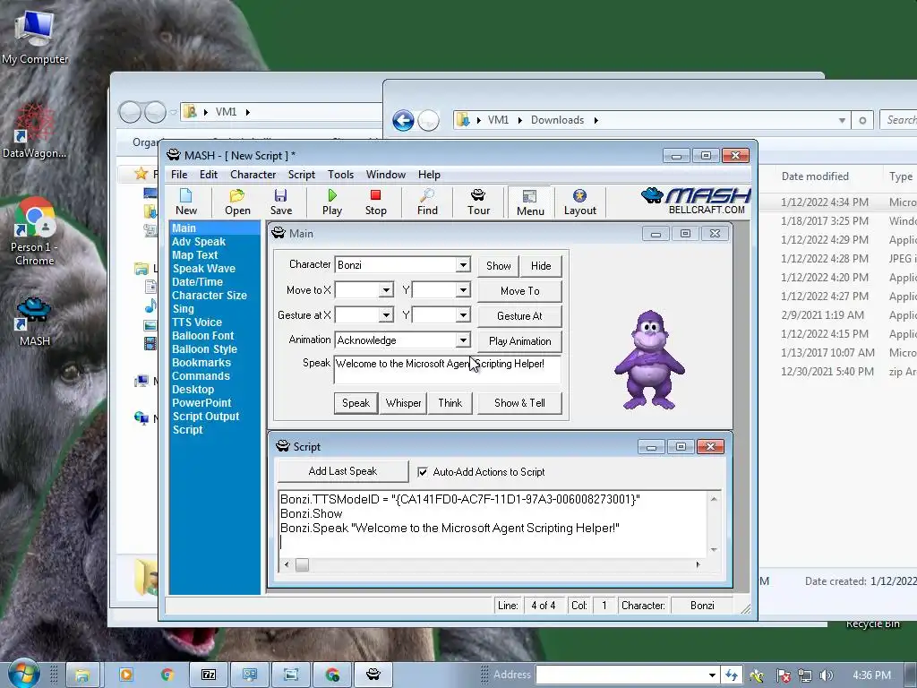Toggle Auto-Add Actions to Script checkbox
Screen dimensions: 917x688
coord(423,472)
